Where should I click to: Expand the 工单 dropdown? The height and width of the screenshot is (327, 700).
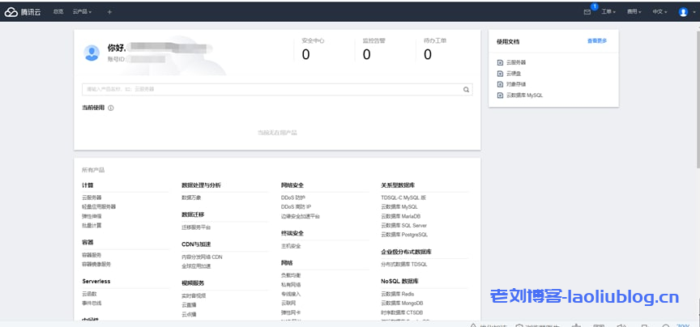[608, 12]
